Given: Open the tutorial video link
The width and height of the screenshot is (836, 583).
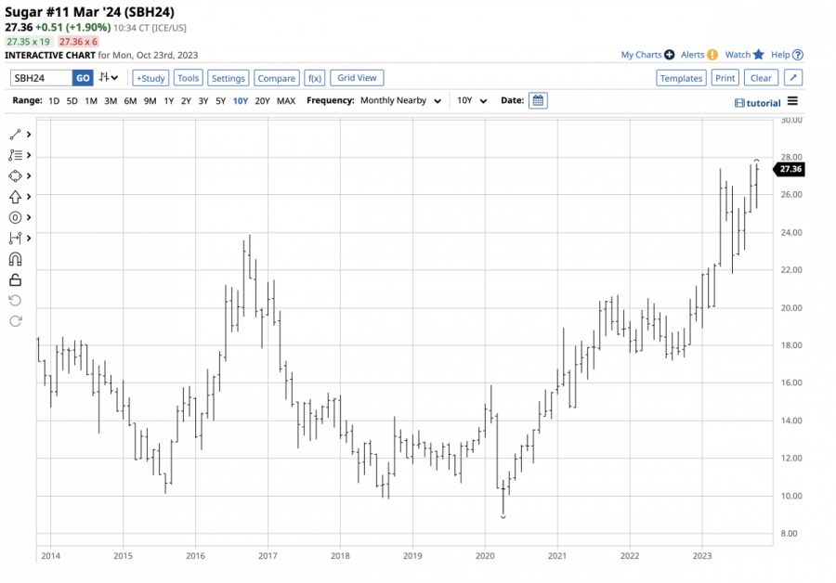Looking at the screenshot, I should tap(758, 103).
